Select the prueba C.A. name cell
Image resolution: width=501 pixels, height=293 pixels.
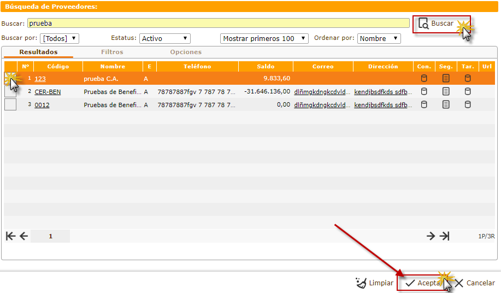tap(101, 79)
